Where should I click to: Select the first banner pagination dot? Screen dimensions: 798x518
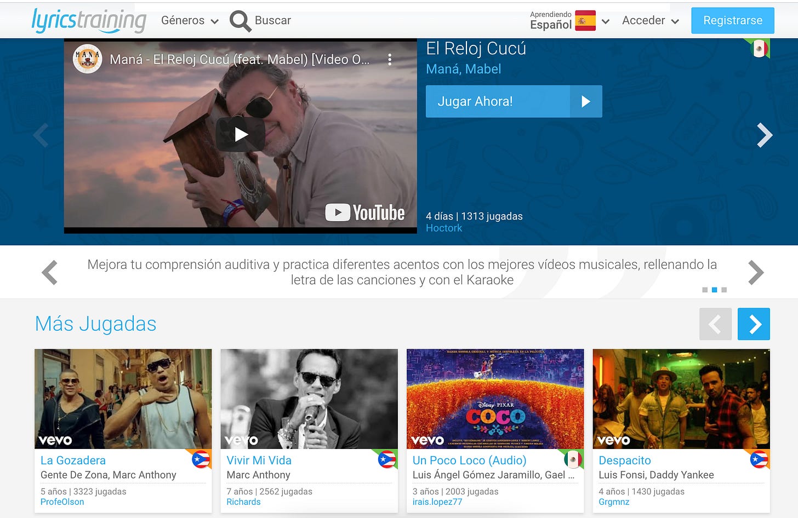point(705,290)
